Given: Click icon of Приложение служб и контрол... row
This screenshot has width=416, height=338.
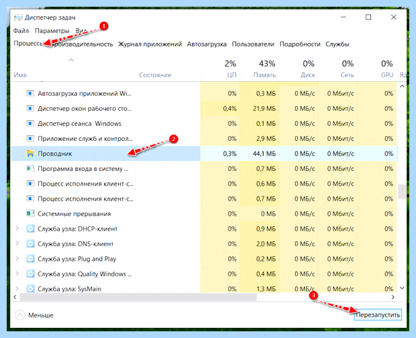Looking at the screenshot, I should click(30, 138).
